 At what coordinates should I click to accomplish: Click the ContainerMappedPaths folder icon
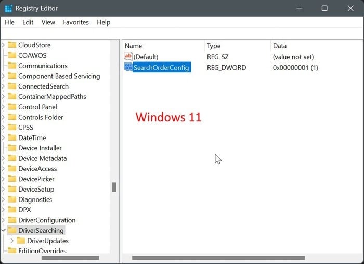[12, 96]
